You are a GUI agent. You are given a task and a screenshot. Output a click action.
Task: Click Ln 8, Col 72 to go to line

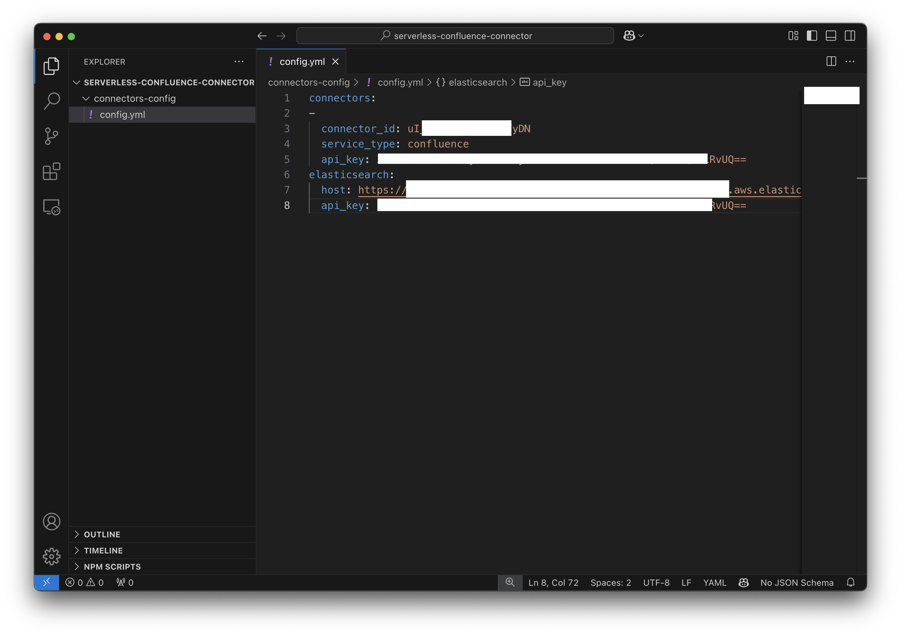[553, 583]
